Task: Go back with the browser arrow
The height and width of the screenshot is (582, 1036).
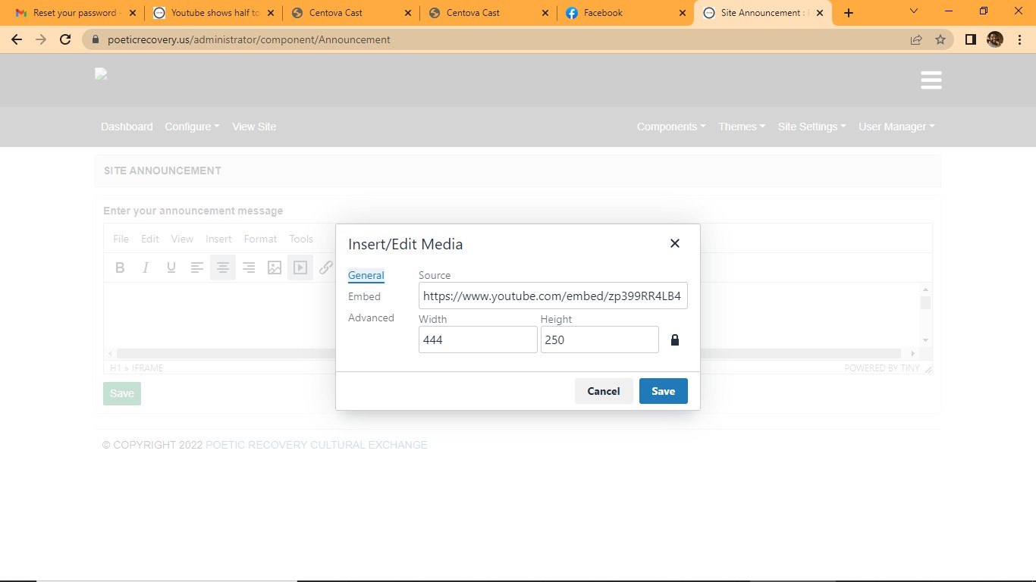Action: click(x=17, y=39)
